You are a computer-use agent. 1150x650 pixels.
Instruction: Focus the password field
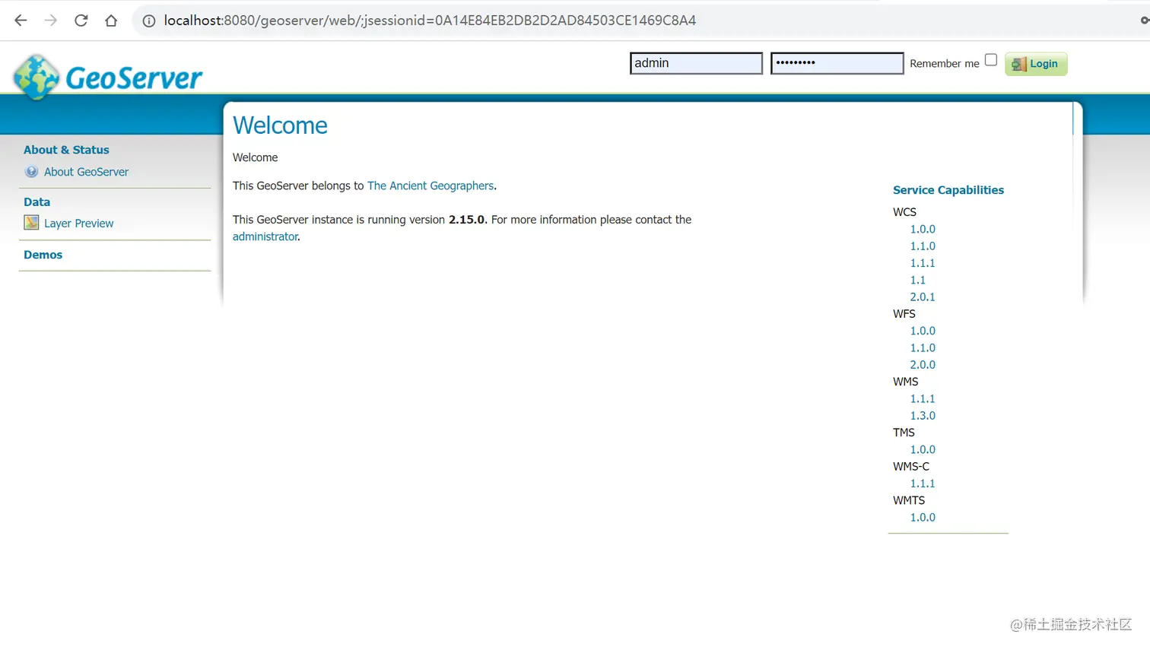pos(837,63)
